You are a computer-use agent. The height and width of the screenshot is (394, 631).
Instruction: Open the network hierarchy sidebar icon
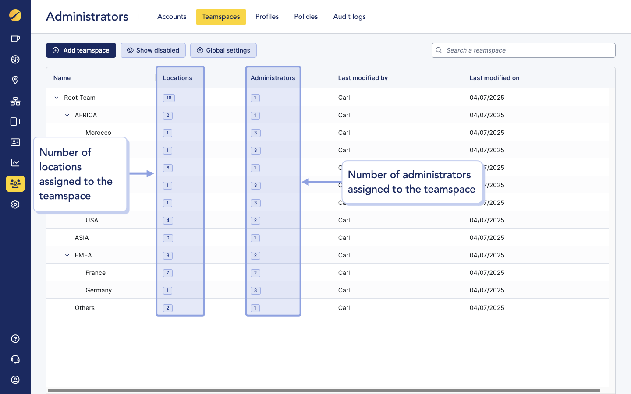click(15, 101)
